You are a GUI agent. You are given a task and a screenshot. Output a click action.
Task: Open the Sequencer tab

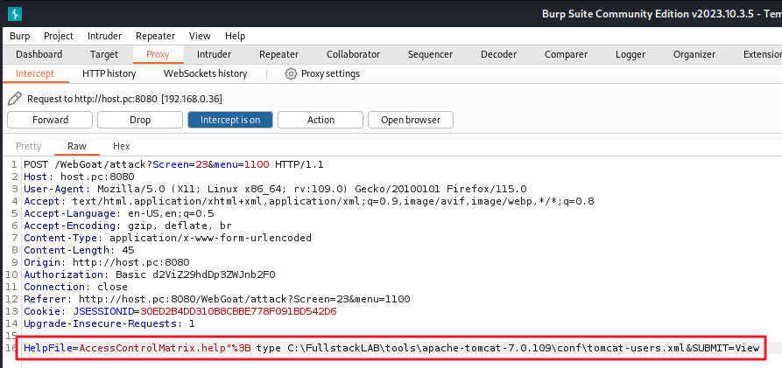pyautogui.click(x=430, y=54)
